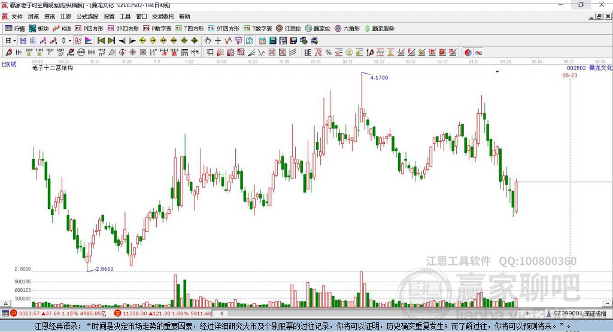
Task: Select the percent sign drawing tool
Action: 329,52
